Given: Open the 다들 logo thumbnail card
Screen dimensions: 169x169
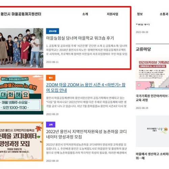Looking at the screenshot, I should click(x=152, y=131).
